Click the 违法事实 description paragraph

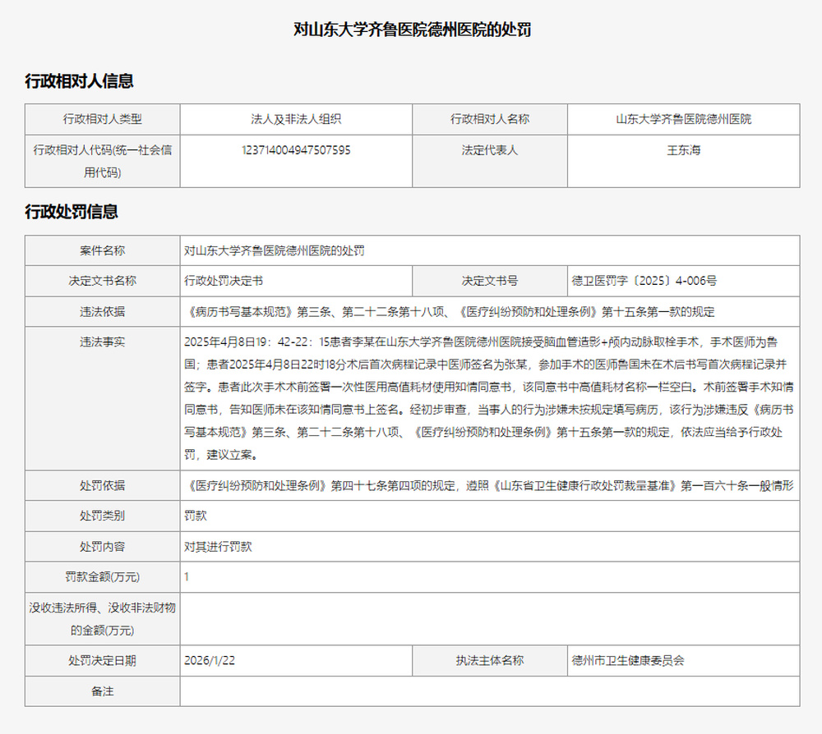coord(489,397)
